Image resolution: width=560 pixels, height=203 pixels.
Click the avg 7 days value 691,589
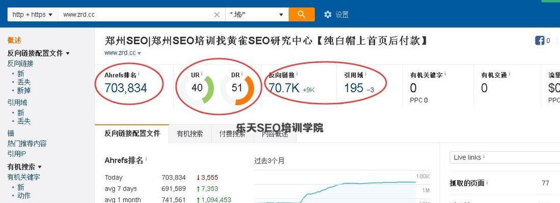pyautogui.click(x=174, y=188)
